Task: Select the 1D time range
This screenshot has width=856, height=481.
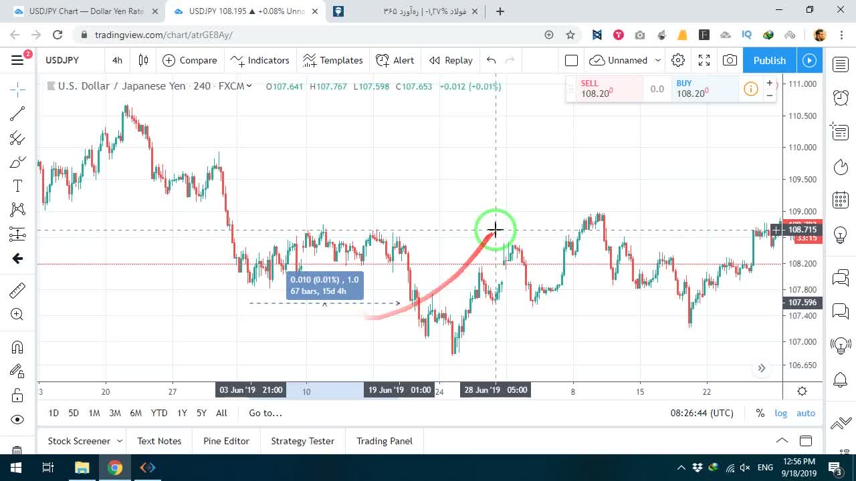Action: (x=53, y=413)
